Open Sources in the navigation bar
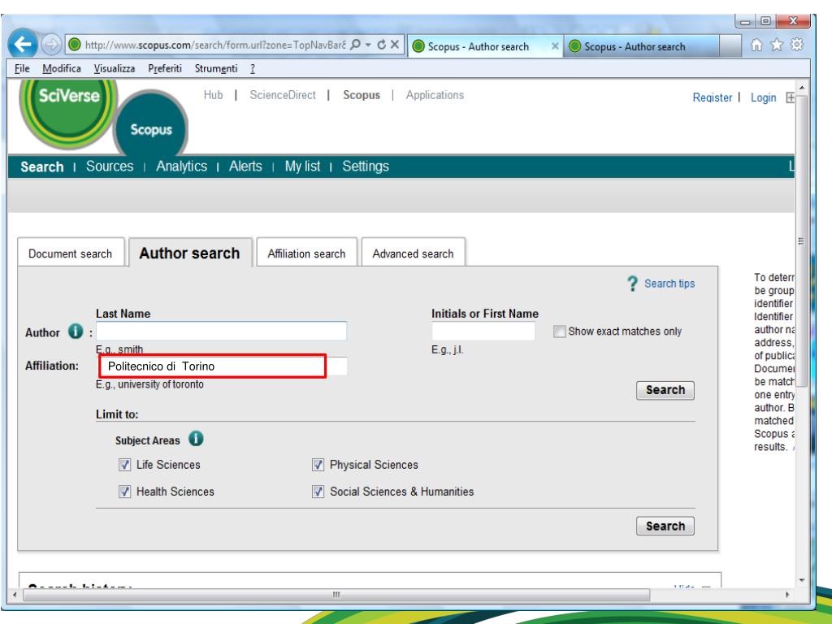Image resolution: width=832 pixels, height=624 pixels. (x=110, y=166)
